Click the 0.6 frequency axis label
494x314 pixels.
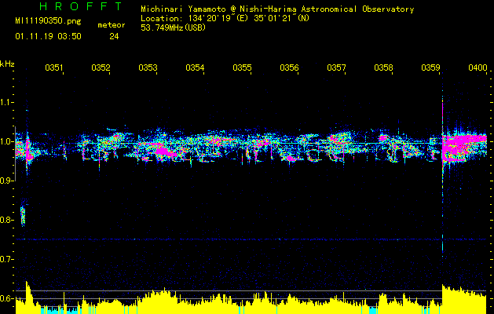coord(5,298)
